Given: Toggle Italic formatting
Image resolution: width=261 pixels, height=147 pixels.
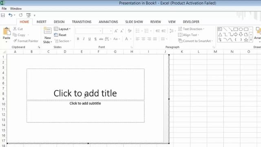Looking at the screenshot, I should pos(84,39).
